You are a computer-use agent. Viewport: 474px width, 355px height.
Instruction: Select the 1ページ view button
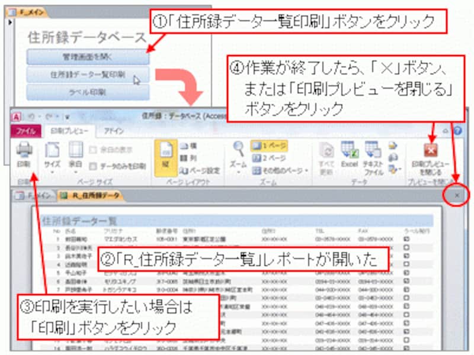pos(269,146)
